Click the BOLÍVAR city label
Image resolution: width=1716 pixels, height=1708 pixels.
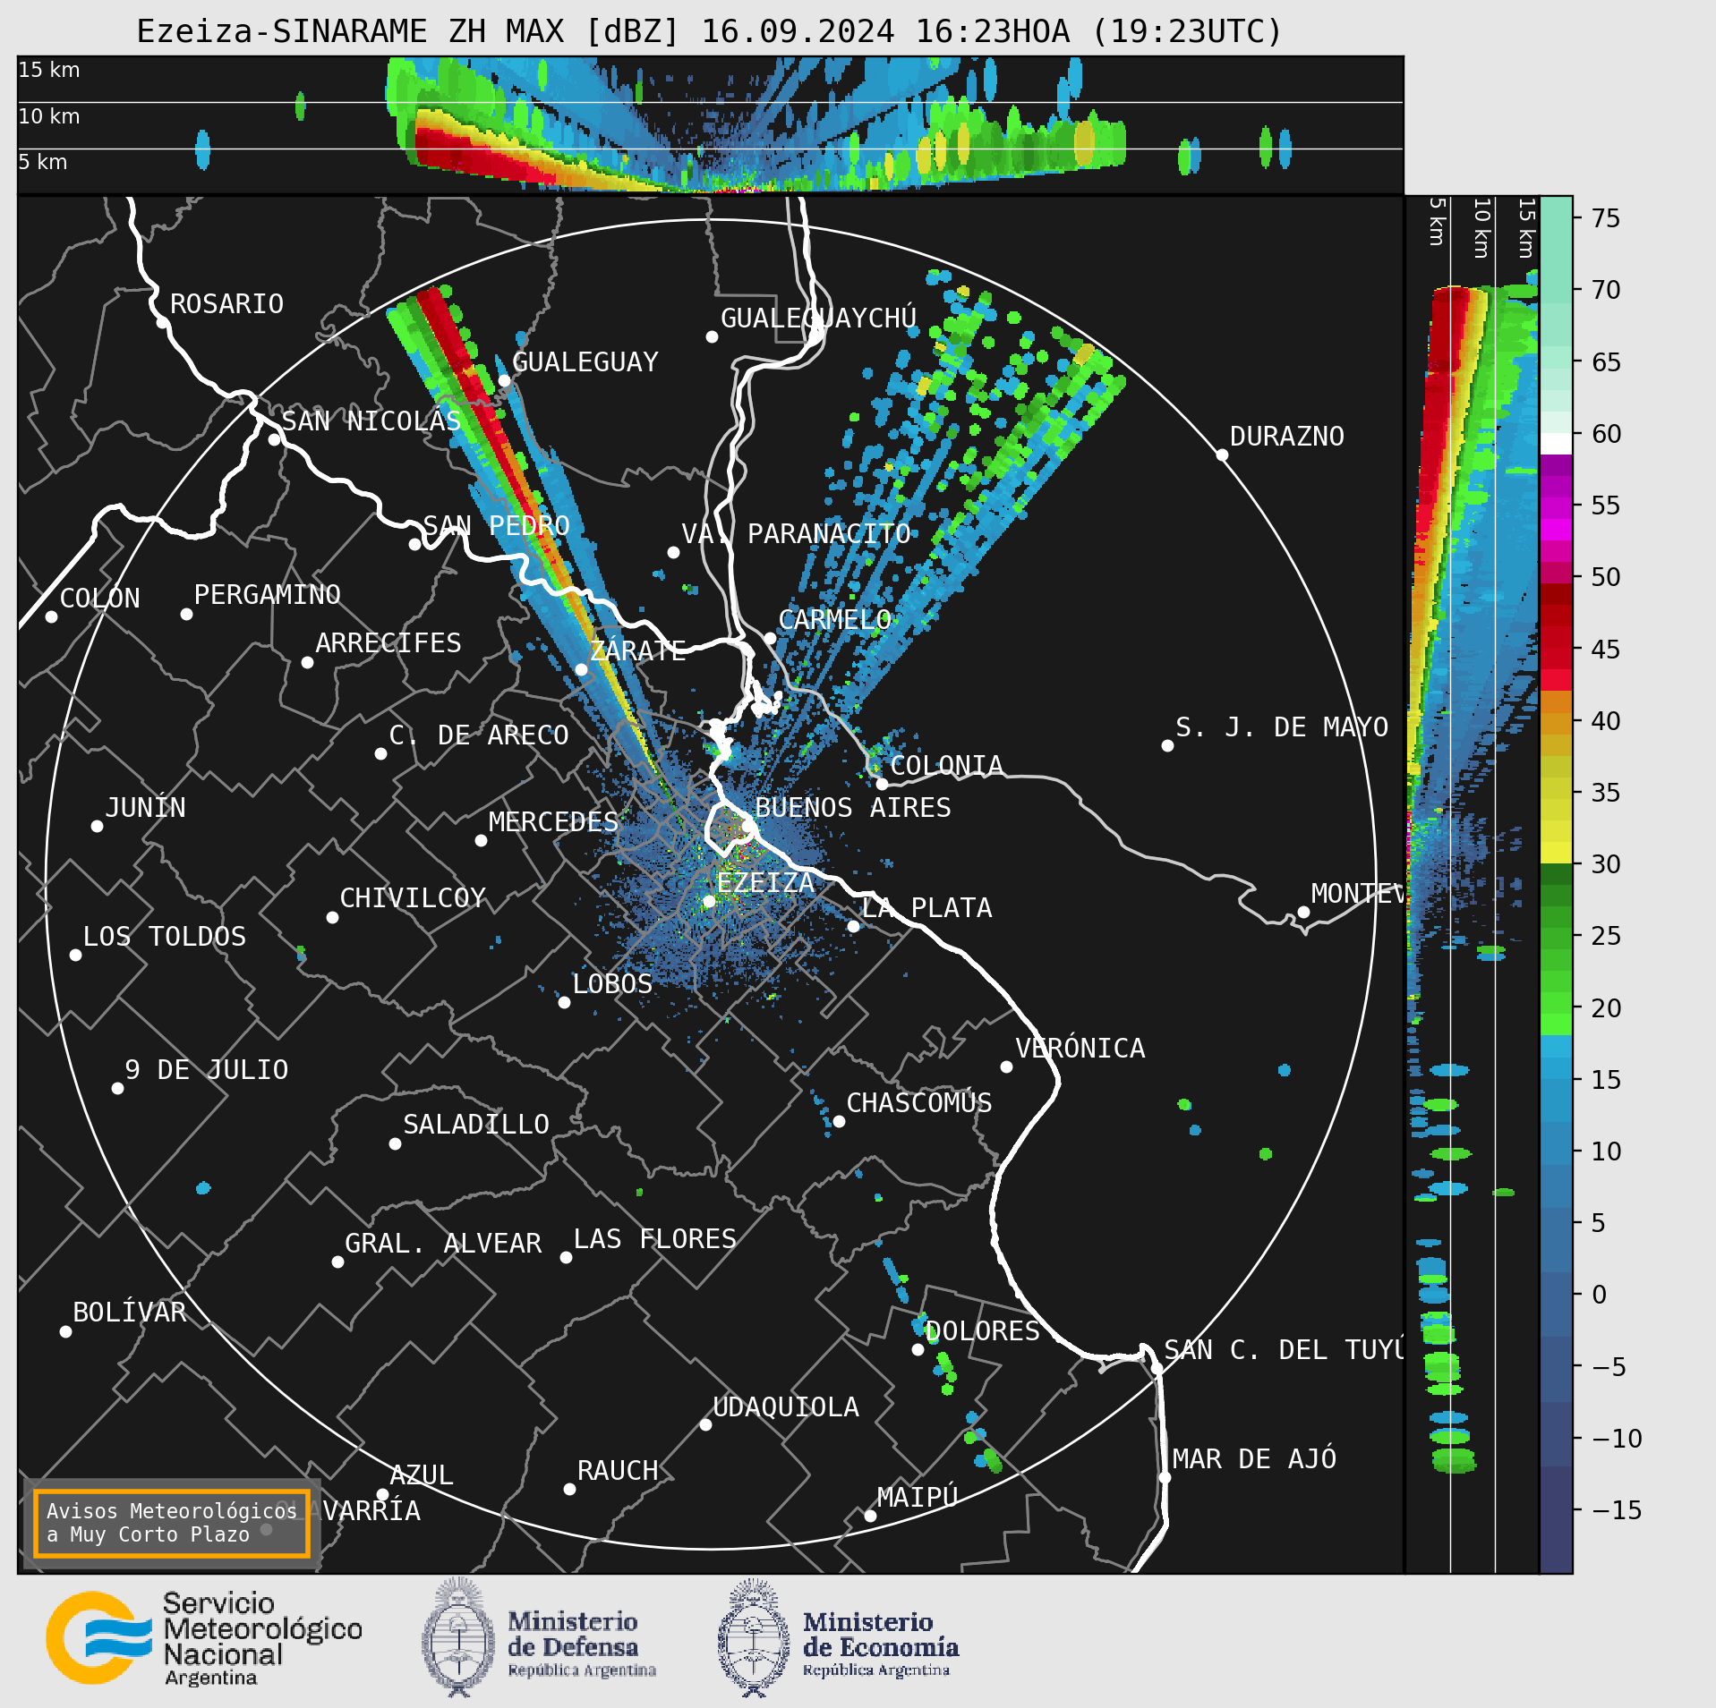[x=129, y=1313]
